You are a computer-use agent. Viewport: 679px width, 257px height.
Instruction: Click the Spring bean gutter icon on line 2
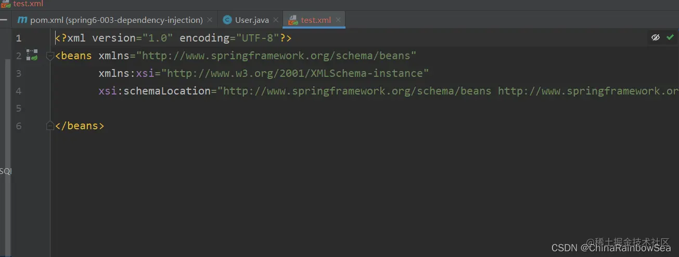32,55
